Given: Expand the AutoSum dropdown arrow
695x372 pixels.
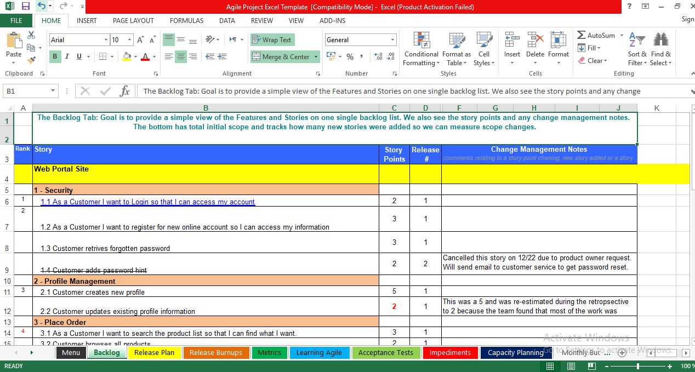Looking at the screenshot, I should pos(622,36).
